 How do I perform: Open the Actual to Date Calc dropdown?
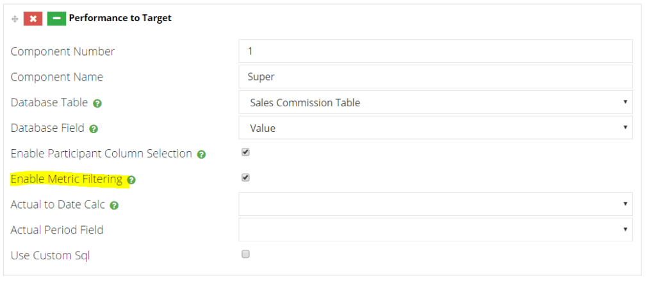436,204
